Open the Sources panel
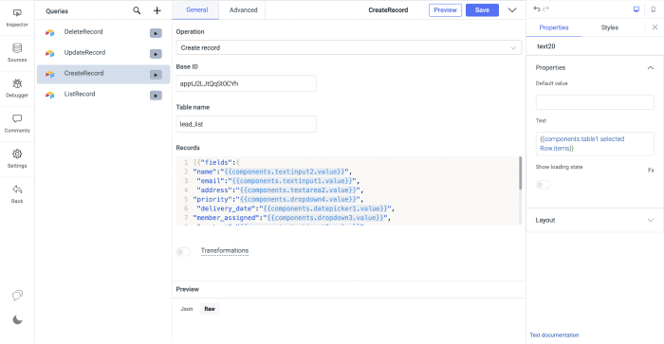Image resolution: width=664 pixels, height=344 pixels. (17, 52)
